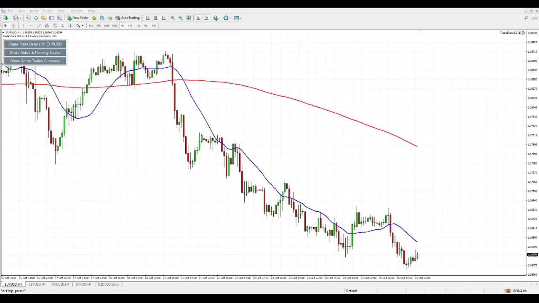Viewport: 539px width, 303px height.
Task: Select the Equidistant Channel tool
Action: point(47,26)
